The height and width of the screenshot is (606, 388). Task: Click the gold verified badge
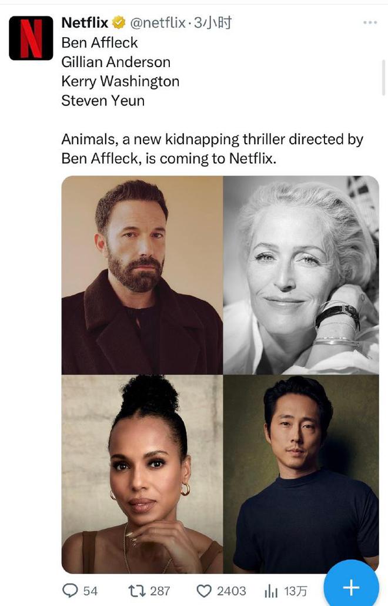[118, 23]
